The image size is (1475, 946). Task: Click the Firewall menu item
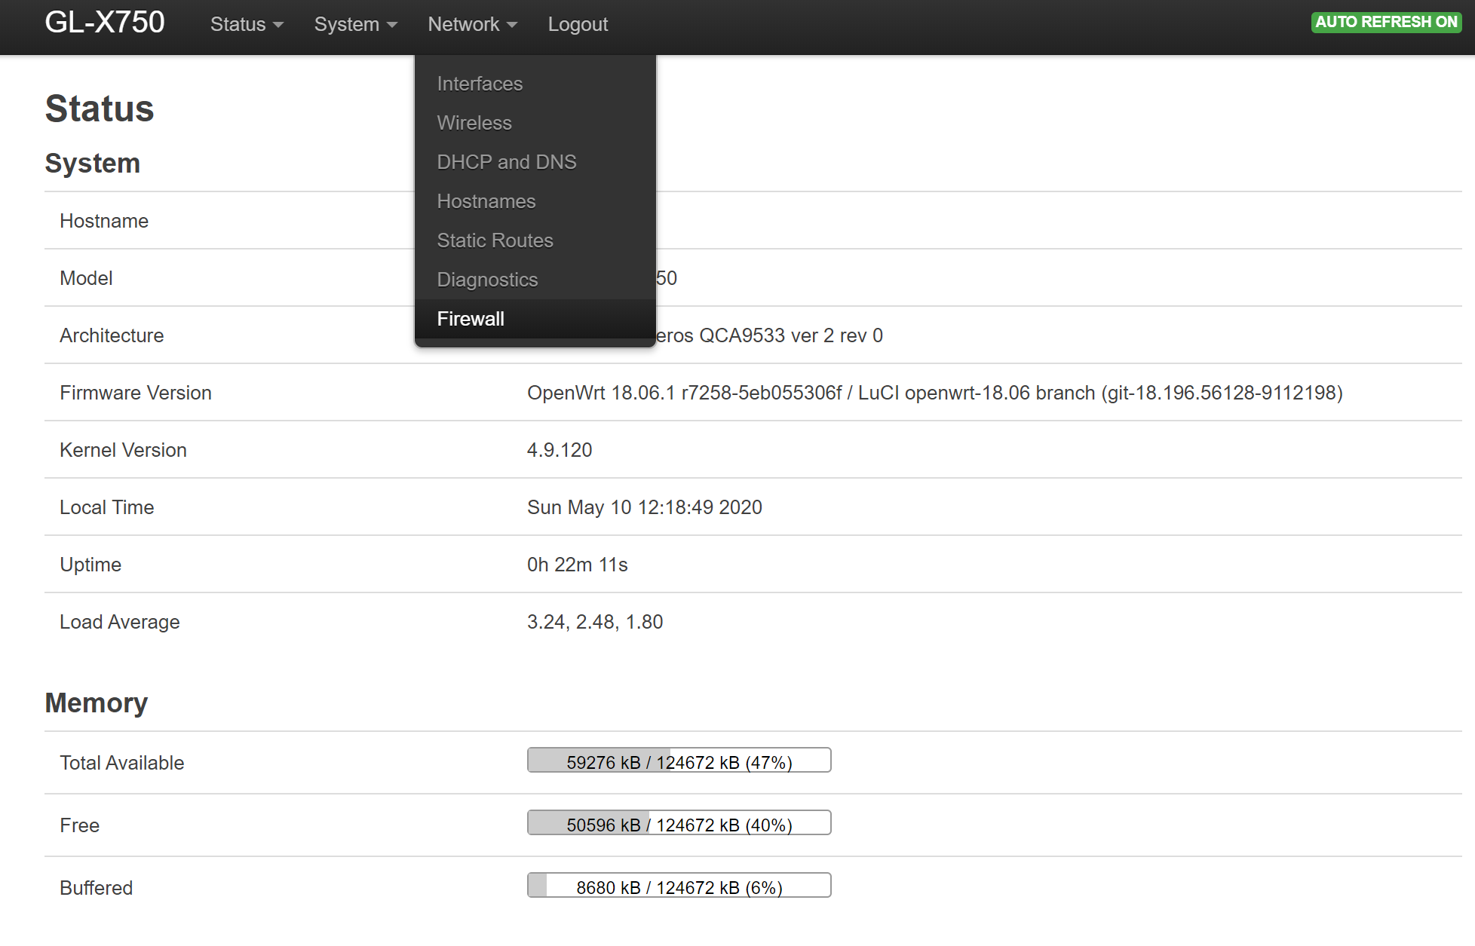tap(469, 318)
